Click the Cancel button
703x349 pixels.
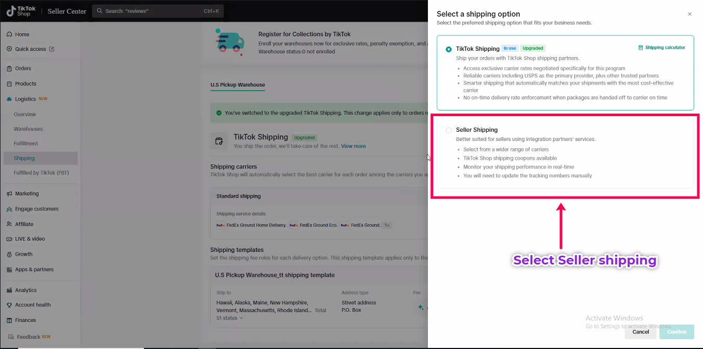point(640,332)
